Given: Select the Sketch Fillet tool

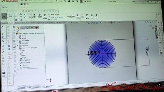Looking at the screenshot, I should [25, 20].
